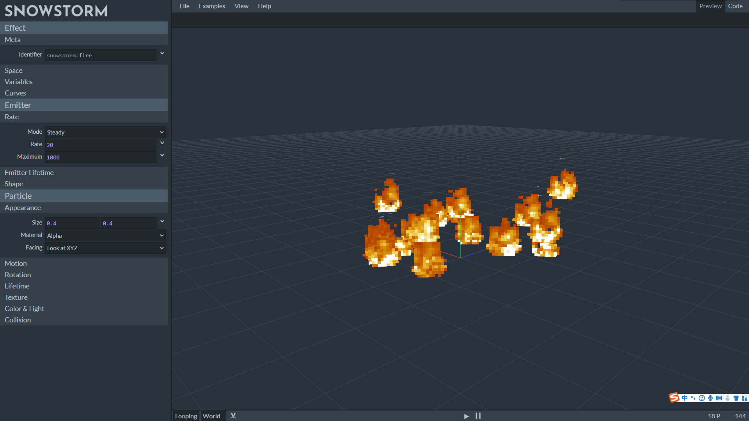Click the bottom bar download arrow icon

pos(233,416)
